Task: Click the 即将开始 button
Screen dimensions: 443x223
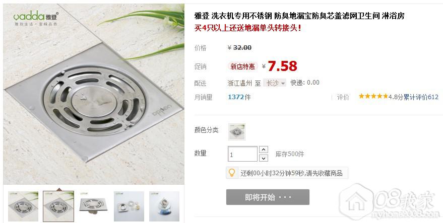Action: tap(268, 197)
